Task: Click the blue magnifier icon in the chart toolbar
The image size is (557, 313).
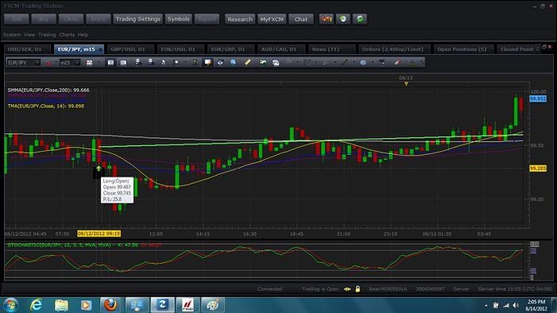Action: click(x=233, y=62)
